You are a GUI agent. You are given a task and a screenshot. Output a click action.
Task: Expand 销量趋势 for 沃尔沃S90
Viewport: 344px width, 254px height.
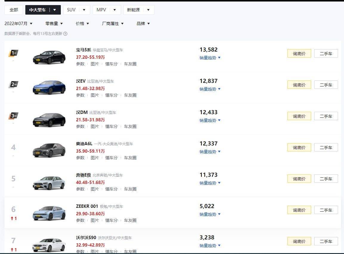click(x=210, y=246)
